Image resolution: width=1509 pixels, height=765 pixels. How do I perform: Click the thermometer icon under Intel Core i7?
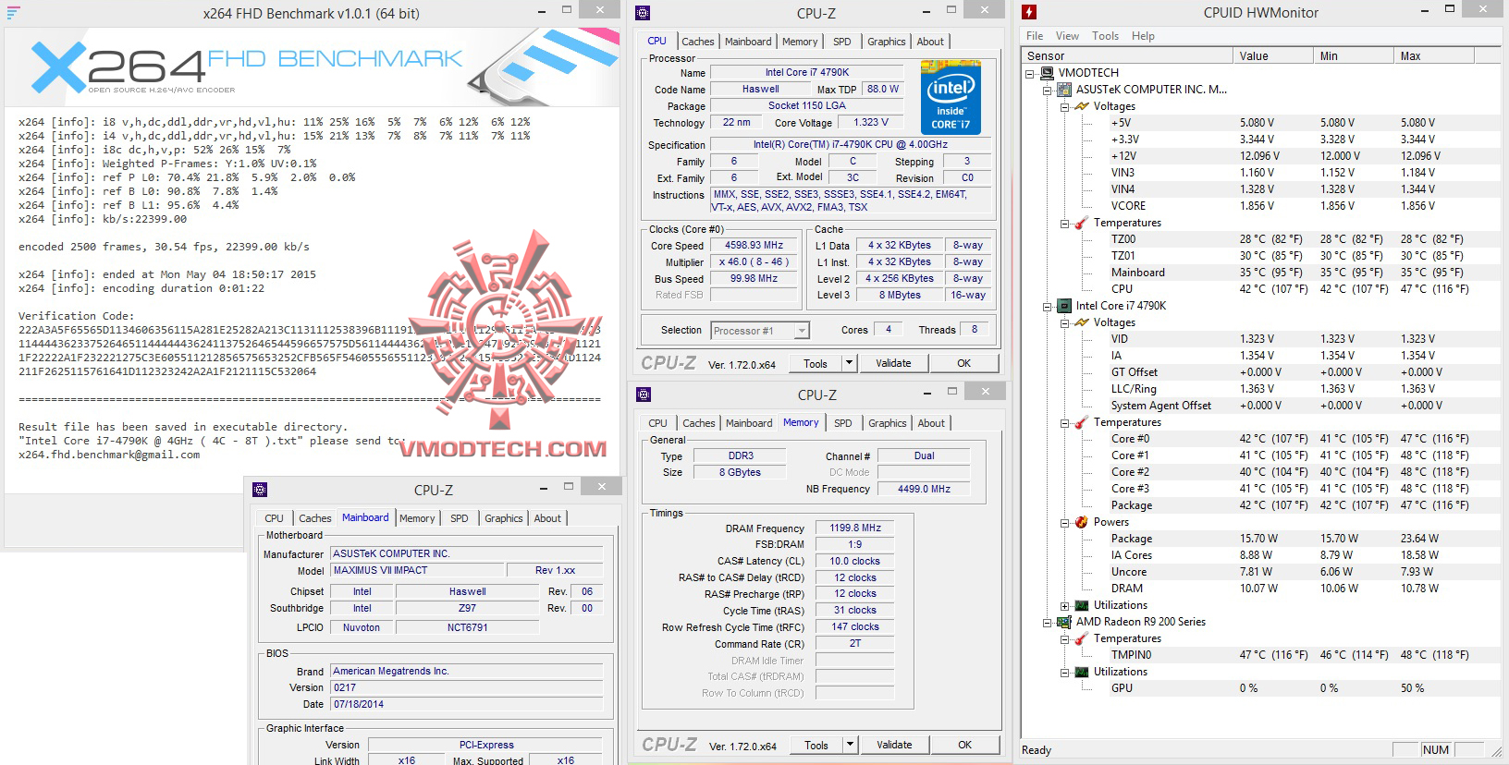(1083, 422)
